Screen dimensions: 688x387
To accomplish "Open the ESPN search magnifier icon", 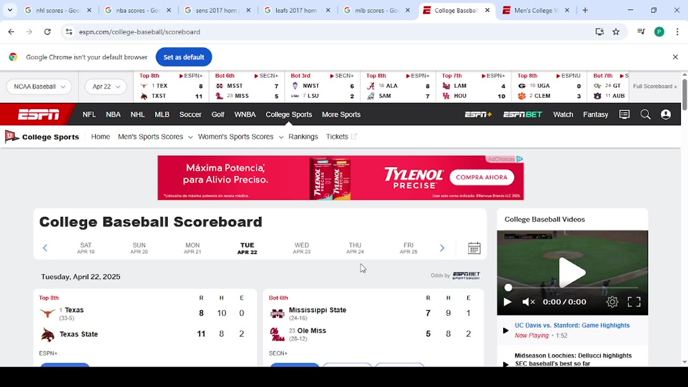I will pyautogui.click(x=646, y=114).
